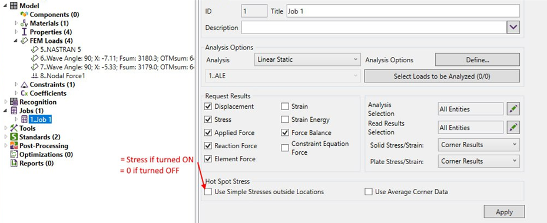Viewport: 547px width, 223px height.
Task: Open the Linear Static analysis dropdown
Action: (307, 59)
